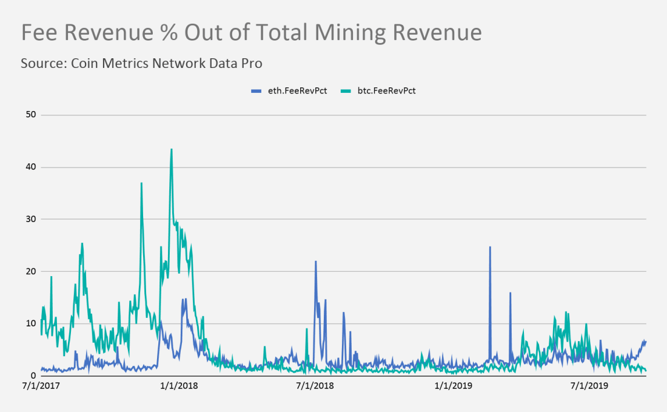Click the 10 y-axis label
The image size is (667, 412).
point(31,323)
